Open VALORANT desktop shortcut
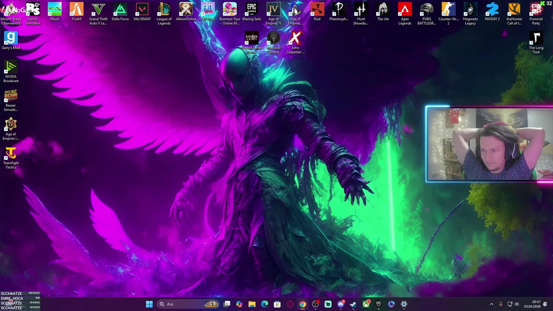This screenshot has width=553, height=311. 142,12
